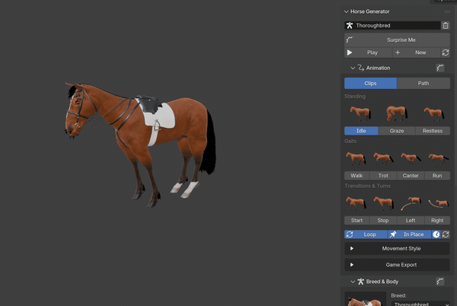Click the Right turn thumbnail
This screenshot has width=457, height=306.
coord(438,203)
